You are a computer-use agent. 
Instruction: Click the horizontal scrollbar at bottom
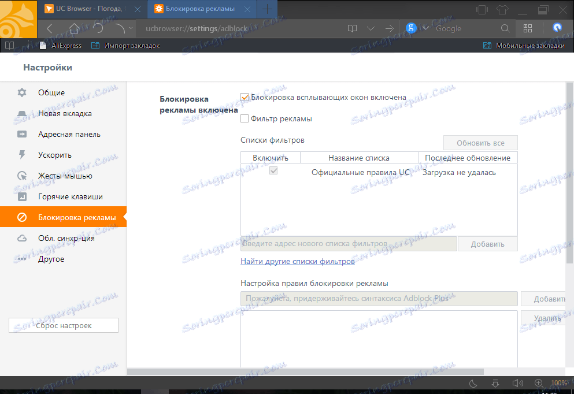click(305, 371)
